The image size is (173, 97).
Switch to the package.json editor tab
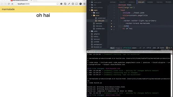coord(113,2)
